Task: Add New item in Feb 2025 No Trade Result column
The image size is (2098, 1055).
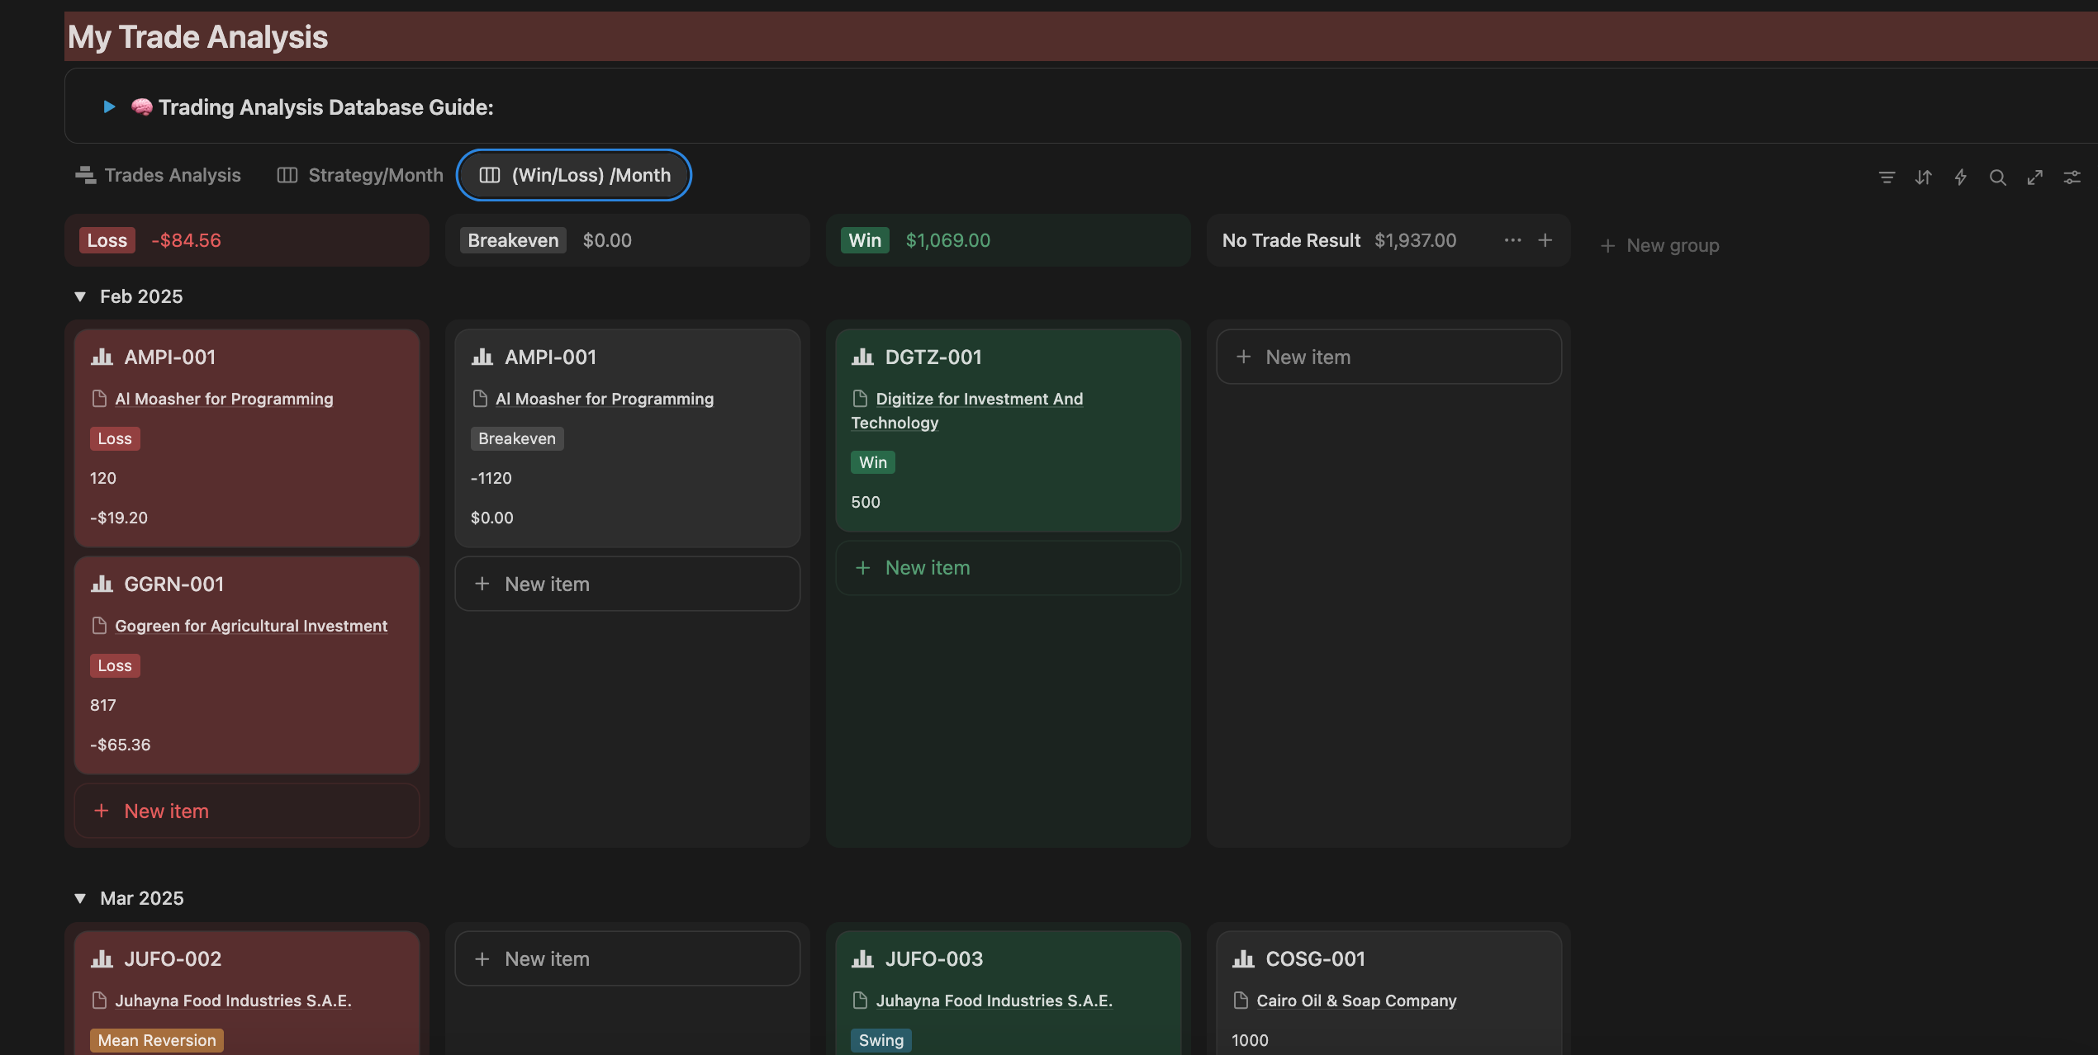Action: click(x=1389, y=357)
